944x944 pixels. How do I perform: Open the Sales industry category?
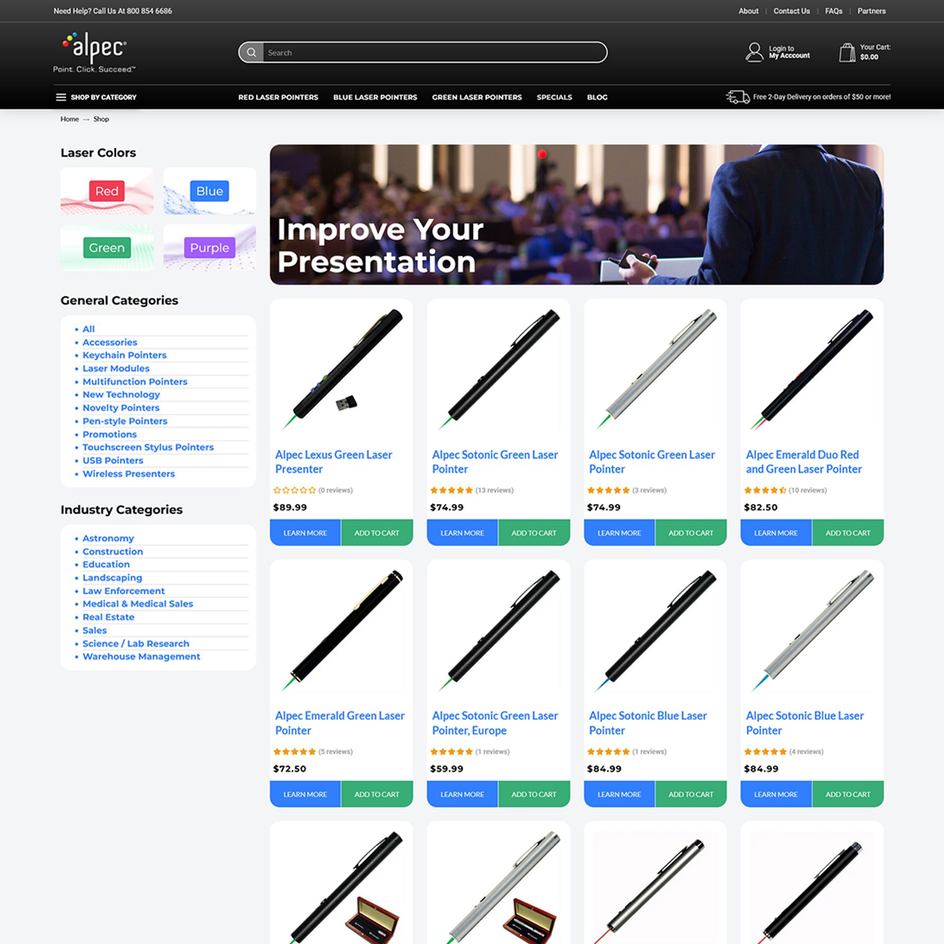[x=95, y=630]
